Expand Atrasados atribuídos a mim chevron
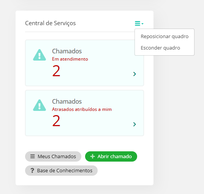204x194 pixels. 134,124
